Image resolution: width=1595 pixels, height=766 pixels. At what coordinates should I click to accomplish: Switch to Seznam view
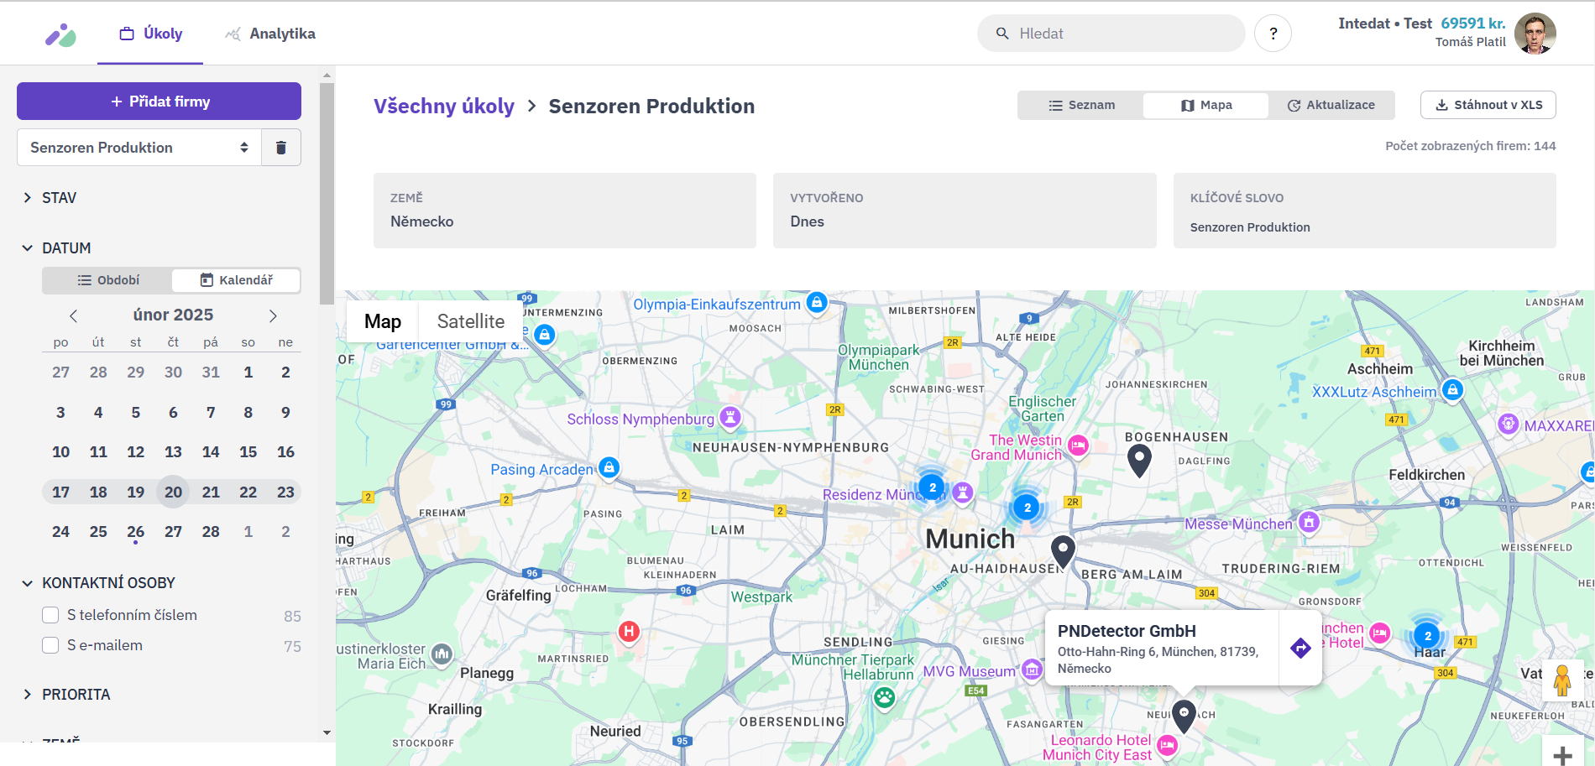(1081, 105)
